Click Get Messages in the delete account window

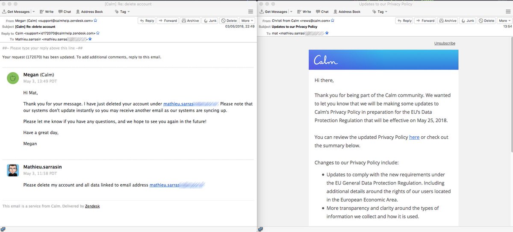coord(16,12)
